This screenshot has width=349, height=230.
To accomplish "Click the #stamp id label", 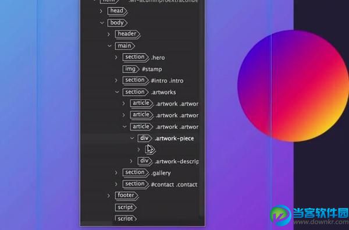I will [152, 69].
